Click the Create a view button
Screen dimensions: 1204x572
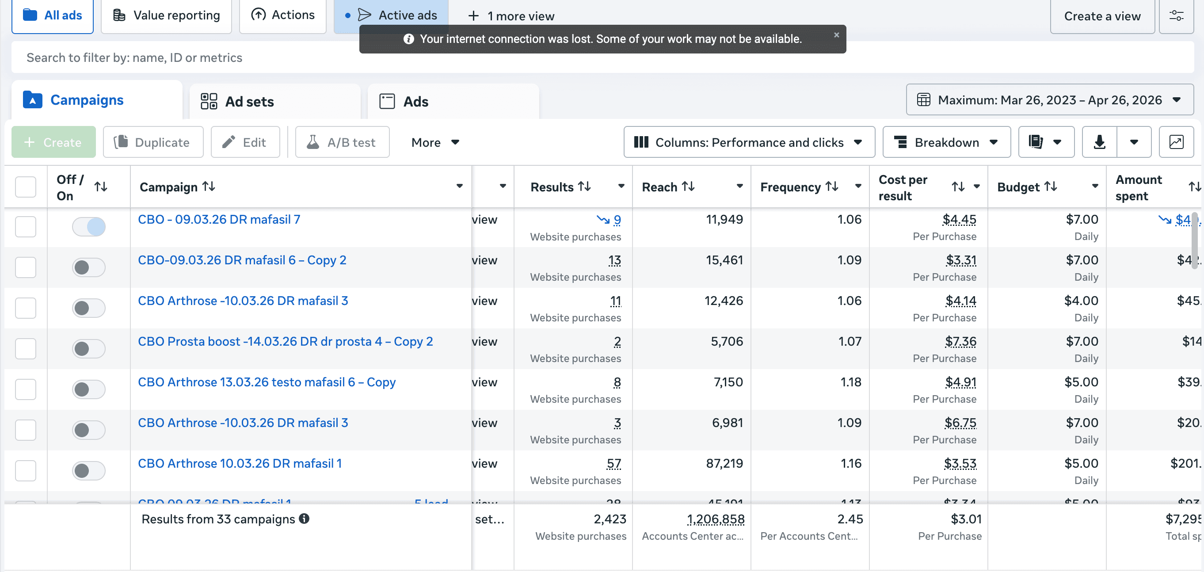1101,16
